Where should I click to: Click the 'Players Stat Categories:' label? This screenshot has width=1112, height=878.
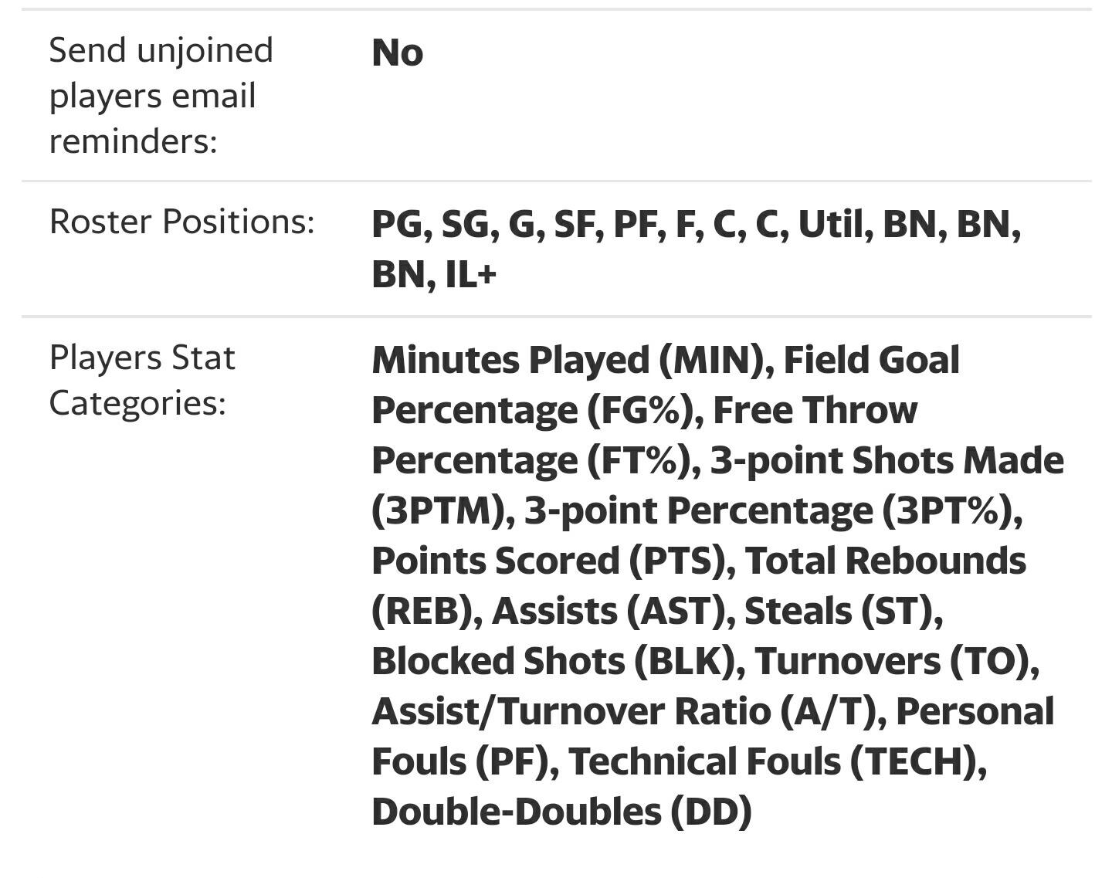[x=142, y=380]
